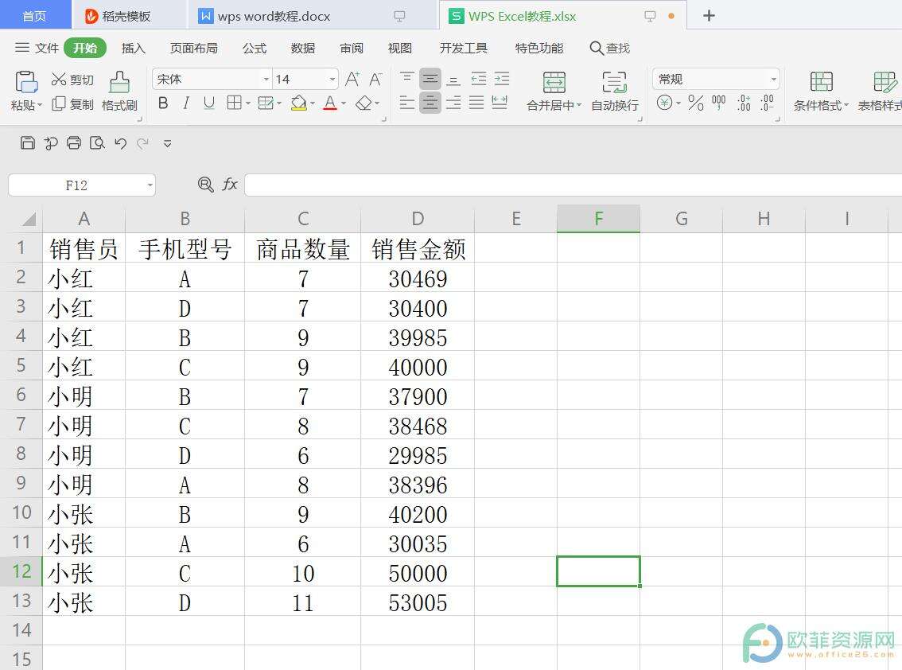The image size is (902, 670).
Task: Click the percent style % icon
Action: tap(695, 102)
